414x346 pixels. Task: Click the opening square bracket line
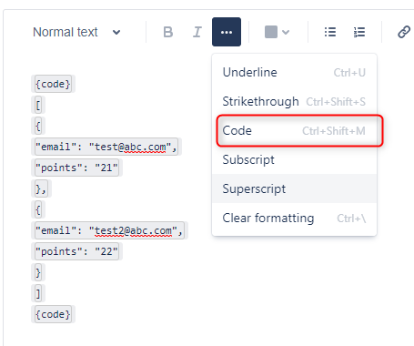click(x=38, y=105)
